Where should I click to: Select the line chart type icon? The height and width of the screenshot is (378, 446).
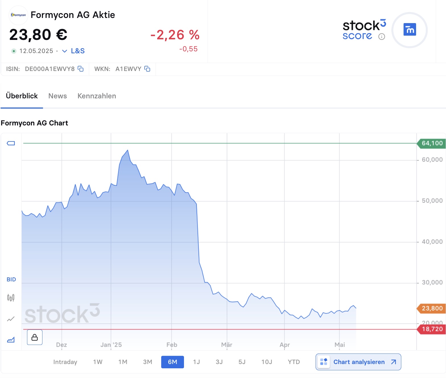coord(11,319)
